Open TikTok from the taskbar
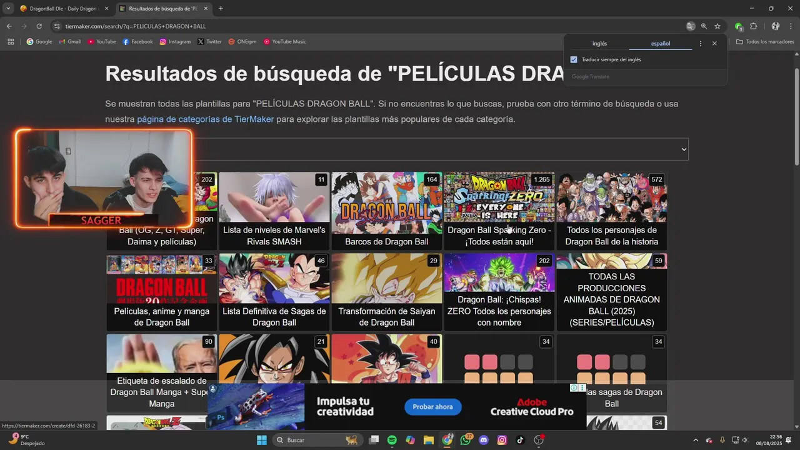 (x=520, y=440)
